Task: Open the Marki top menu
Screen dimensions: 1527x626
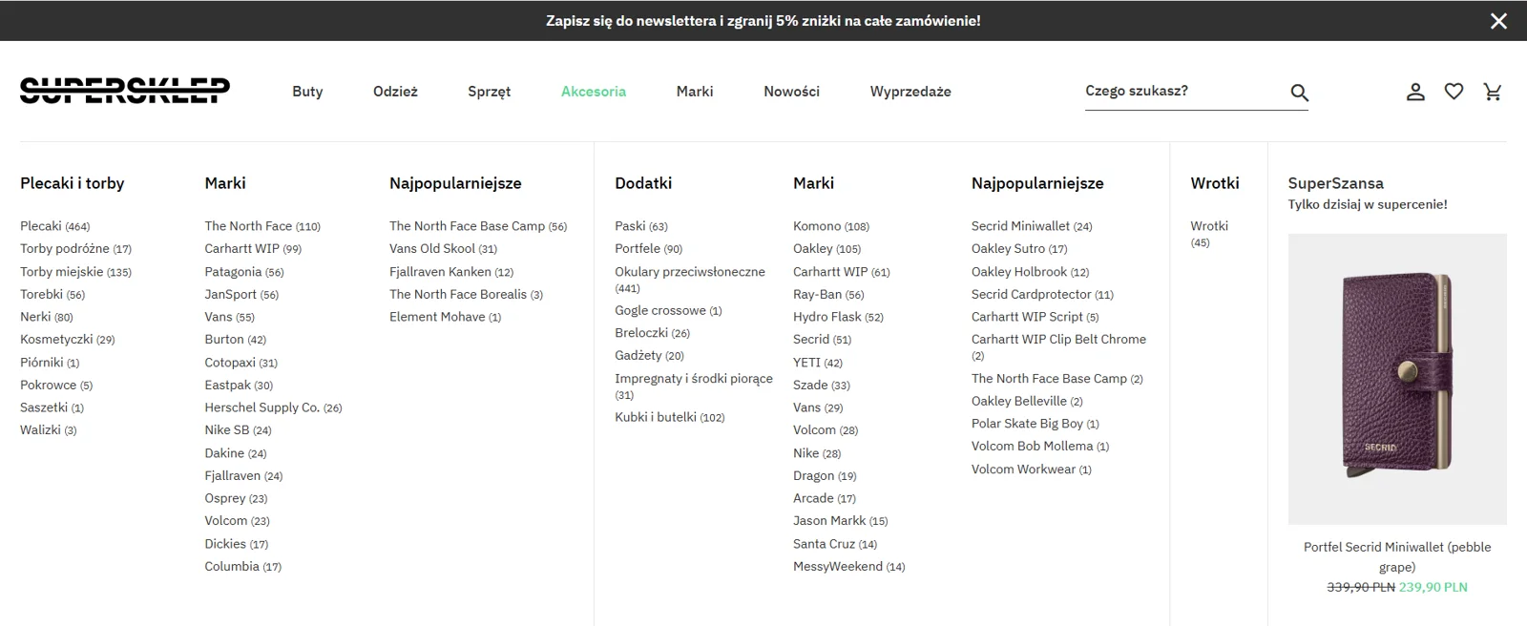Action: (695, 92)
